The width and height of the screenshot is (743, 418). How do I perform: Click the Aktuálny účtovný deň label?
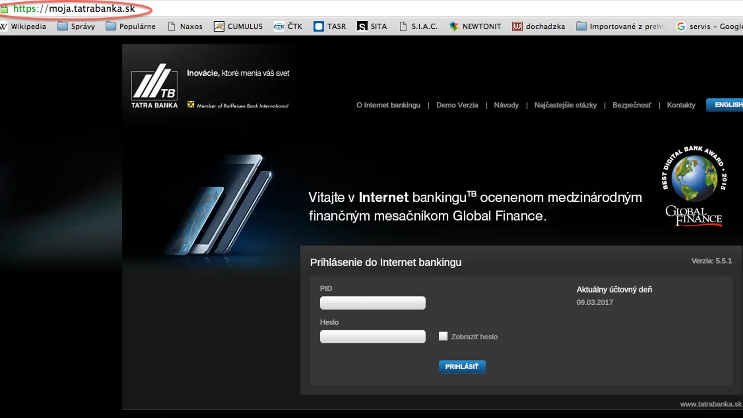point(614,290)
